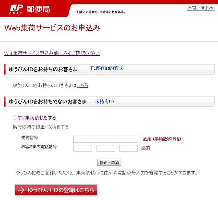Click the middle phone number box
Screen dimensions: 218x200
[106, 148]
